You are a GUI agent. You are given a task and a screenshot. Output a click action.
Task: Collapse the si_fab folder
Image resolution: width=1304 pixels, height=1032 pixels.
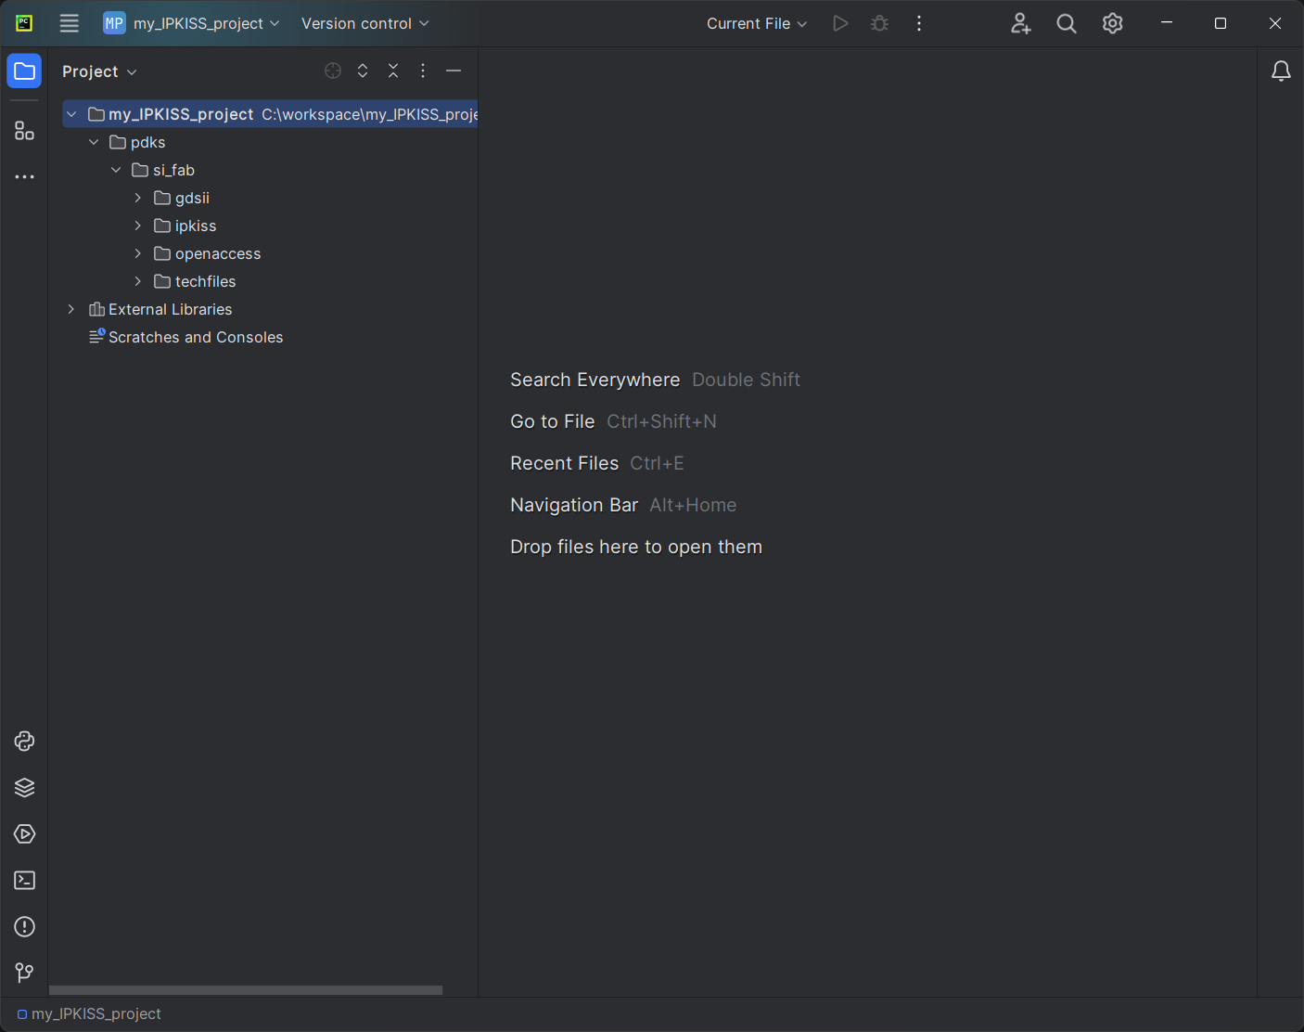pyautogui.click(x=116, y=170)
